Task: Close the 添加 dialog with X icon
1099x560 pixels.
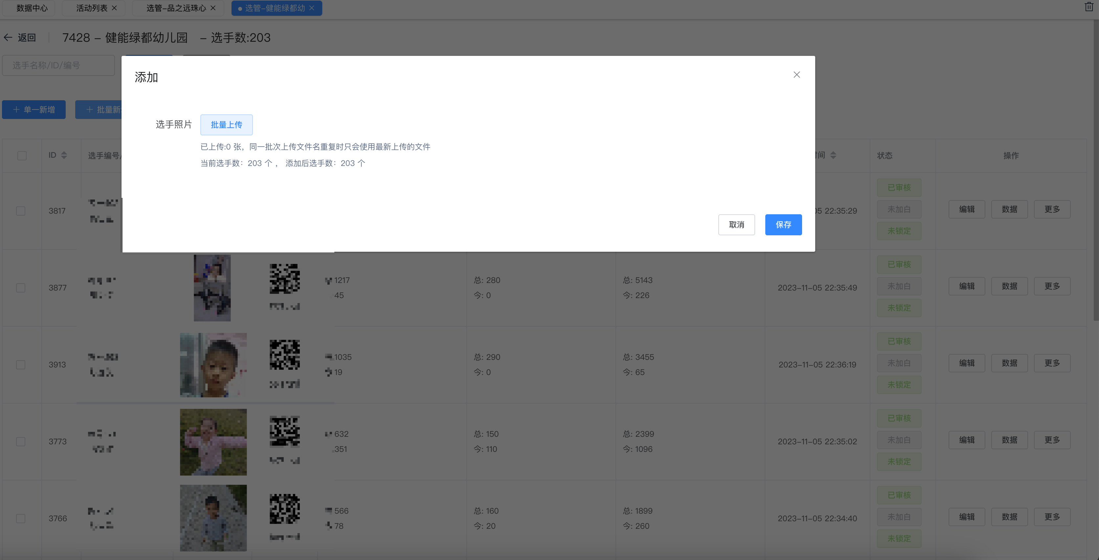Action: pos(796,75)
